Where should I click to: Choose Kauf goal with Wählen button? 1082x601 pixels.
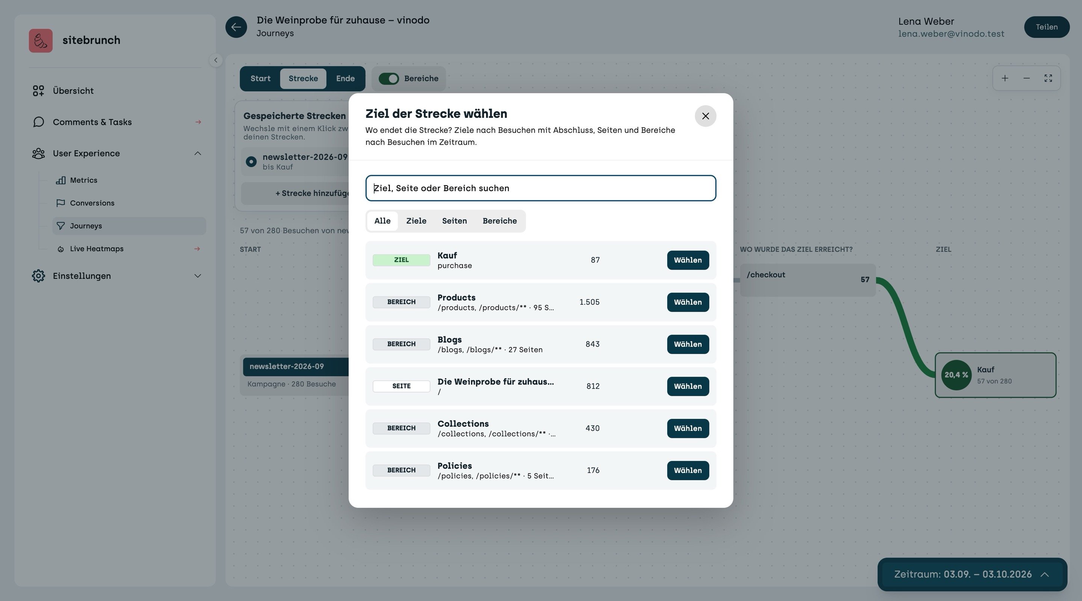click(688, 260)
